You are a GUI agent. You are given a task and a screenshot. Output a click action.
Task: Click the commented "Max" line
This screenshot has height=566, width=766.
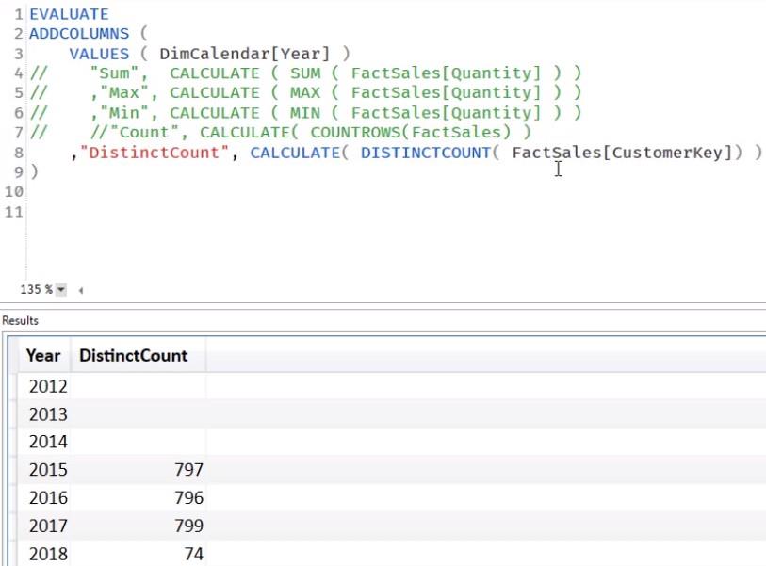306,93
